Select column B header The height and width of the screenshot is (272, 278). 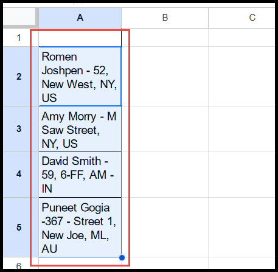coord(165,18)
